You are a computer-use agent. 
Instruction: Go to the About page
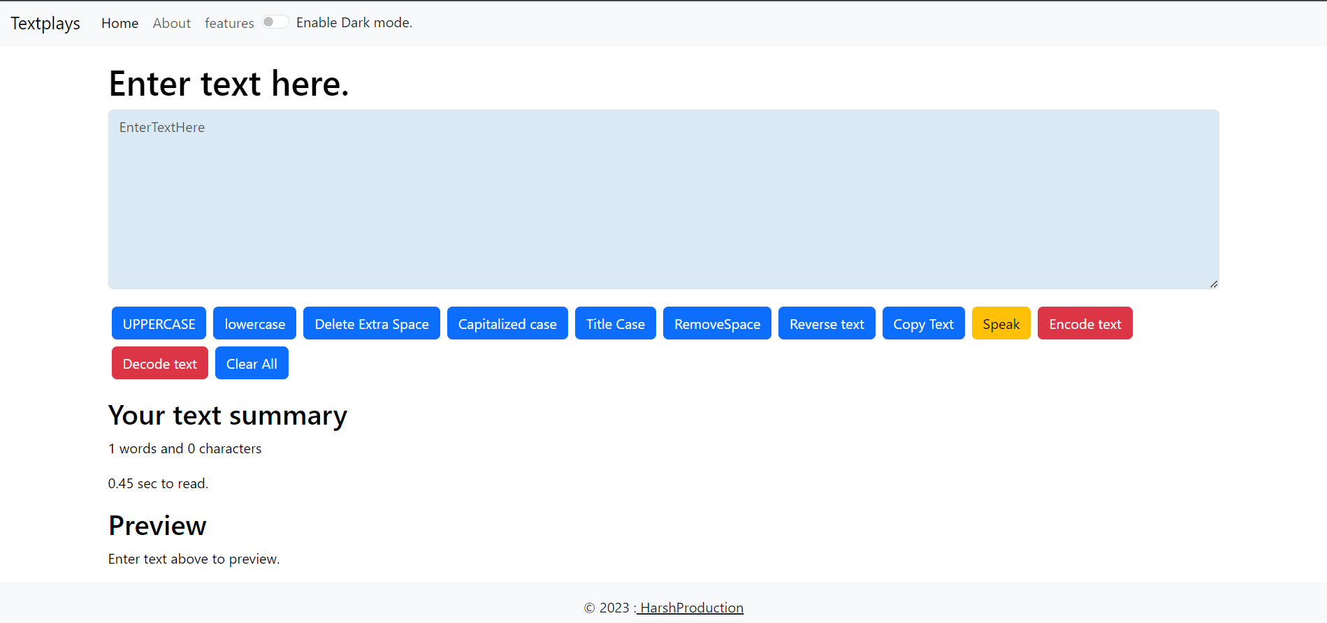(171, 23)
